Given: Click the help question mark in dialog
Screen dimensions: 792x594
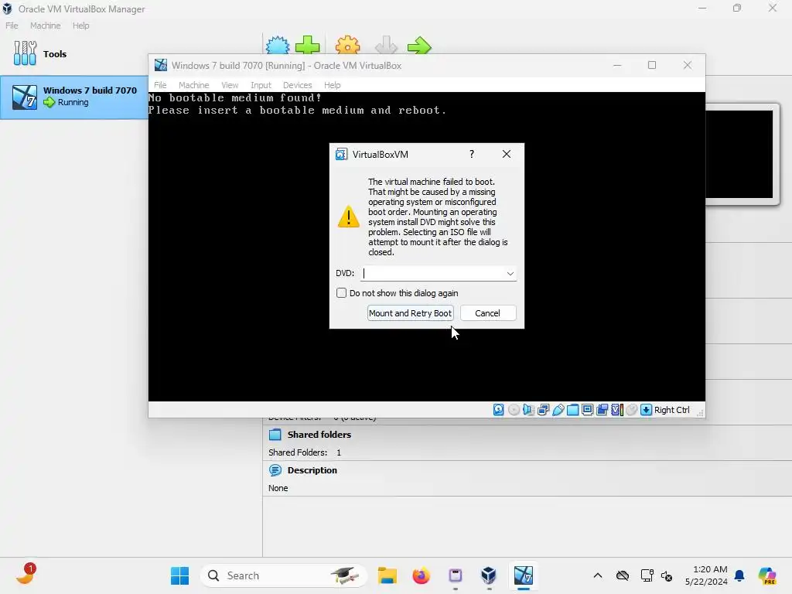Looking at the screenshot, I should (472, 154).
